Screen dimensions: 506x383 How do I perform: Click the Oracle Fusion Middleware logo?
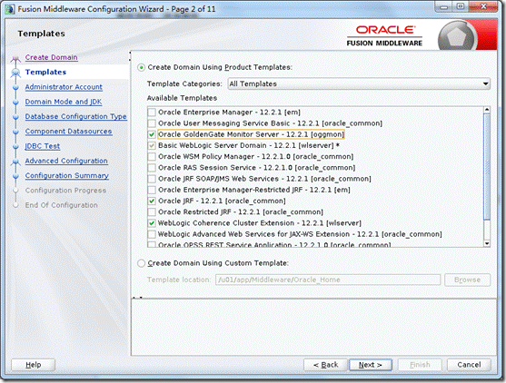(384, 35)
